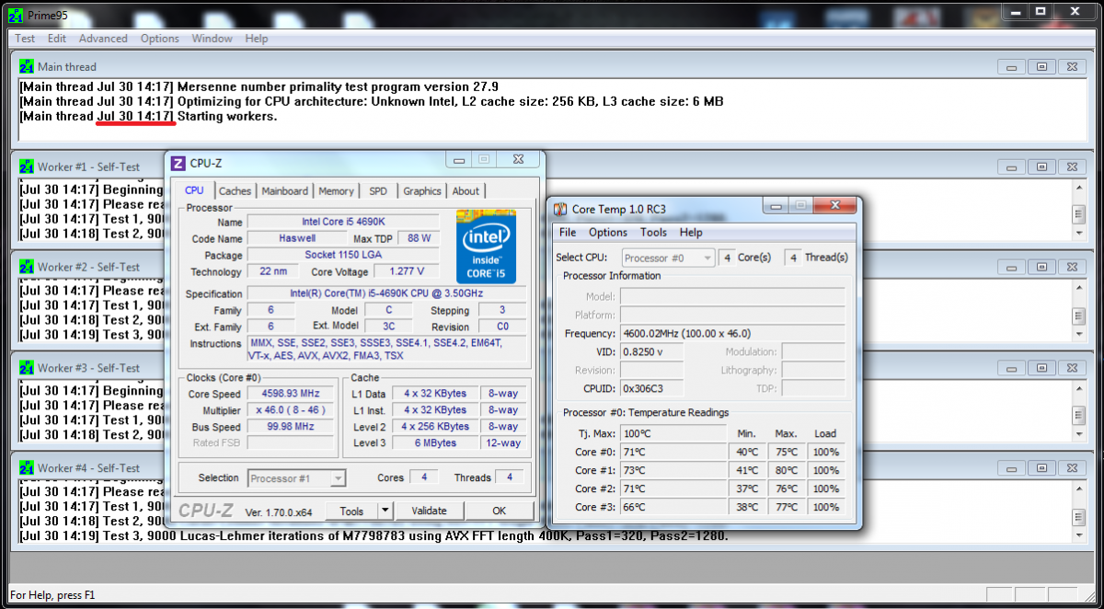Click the Tj. Max value "100°C"
1104x609 pixels.
click(x=673, y=433)
